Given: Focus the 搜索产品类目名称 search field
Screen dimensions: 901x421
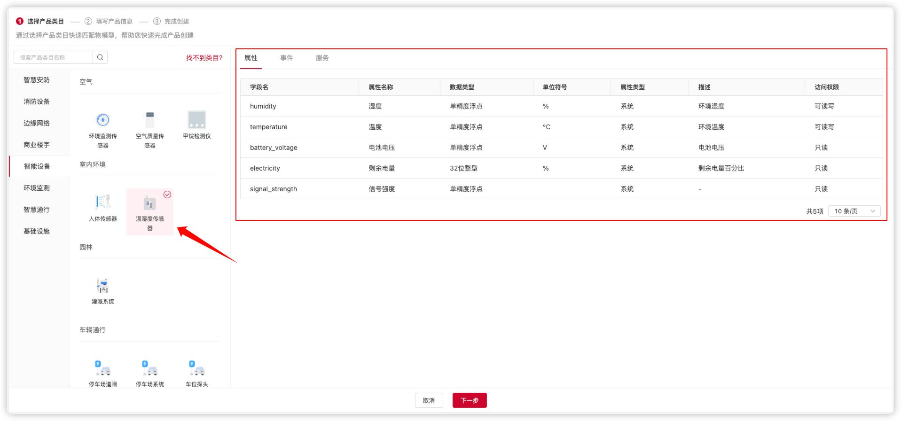Looking at the screenshot, I should coord(53,57).
